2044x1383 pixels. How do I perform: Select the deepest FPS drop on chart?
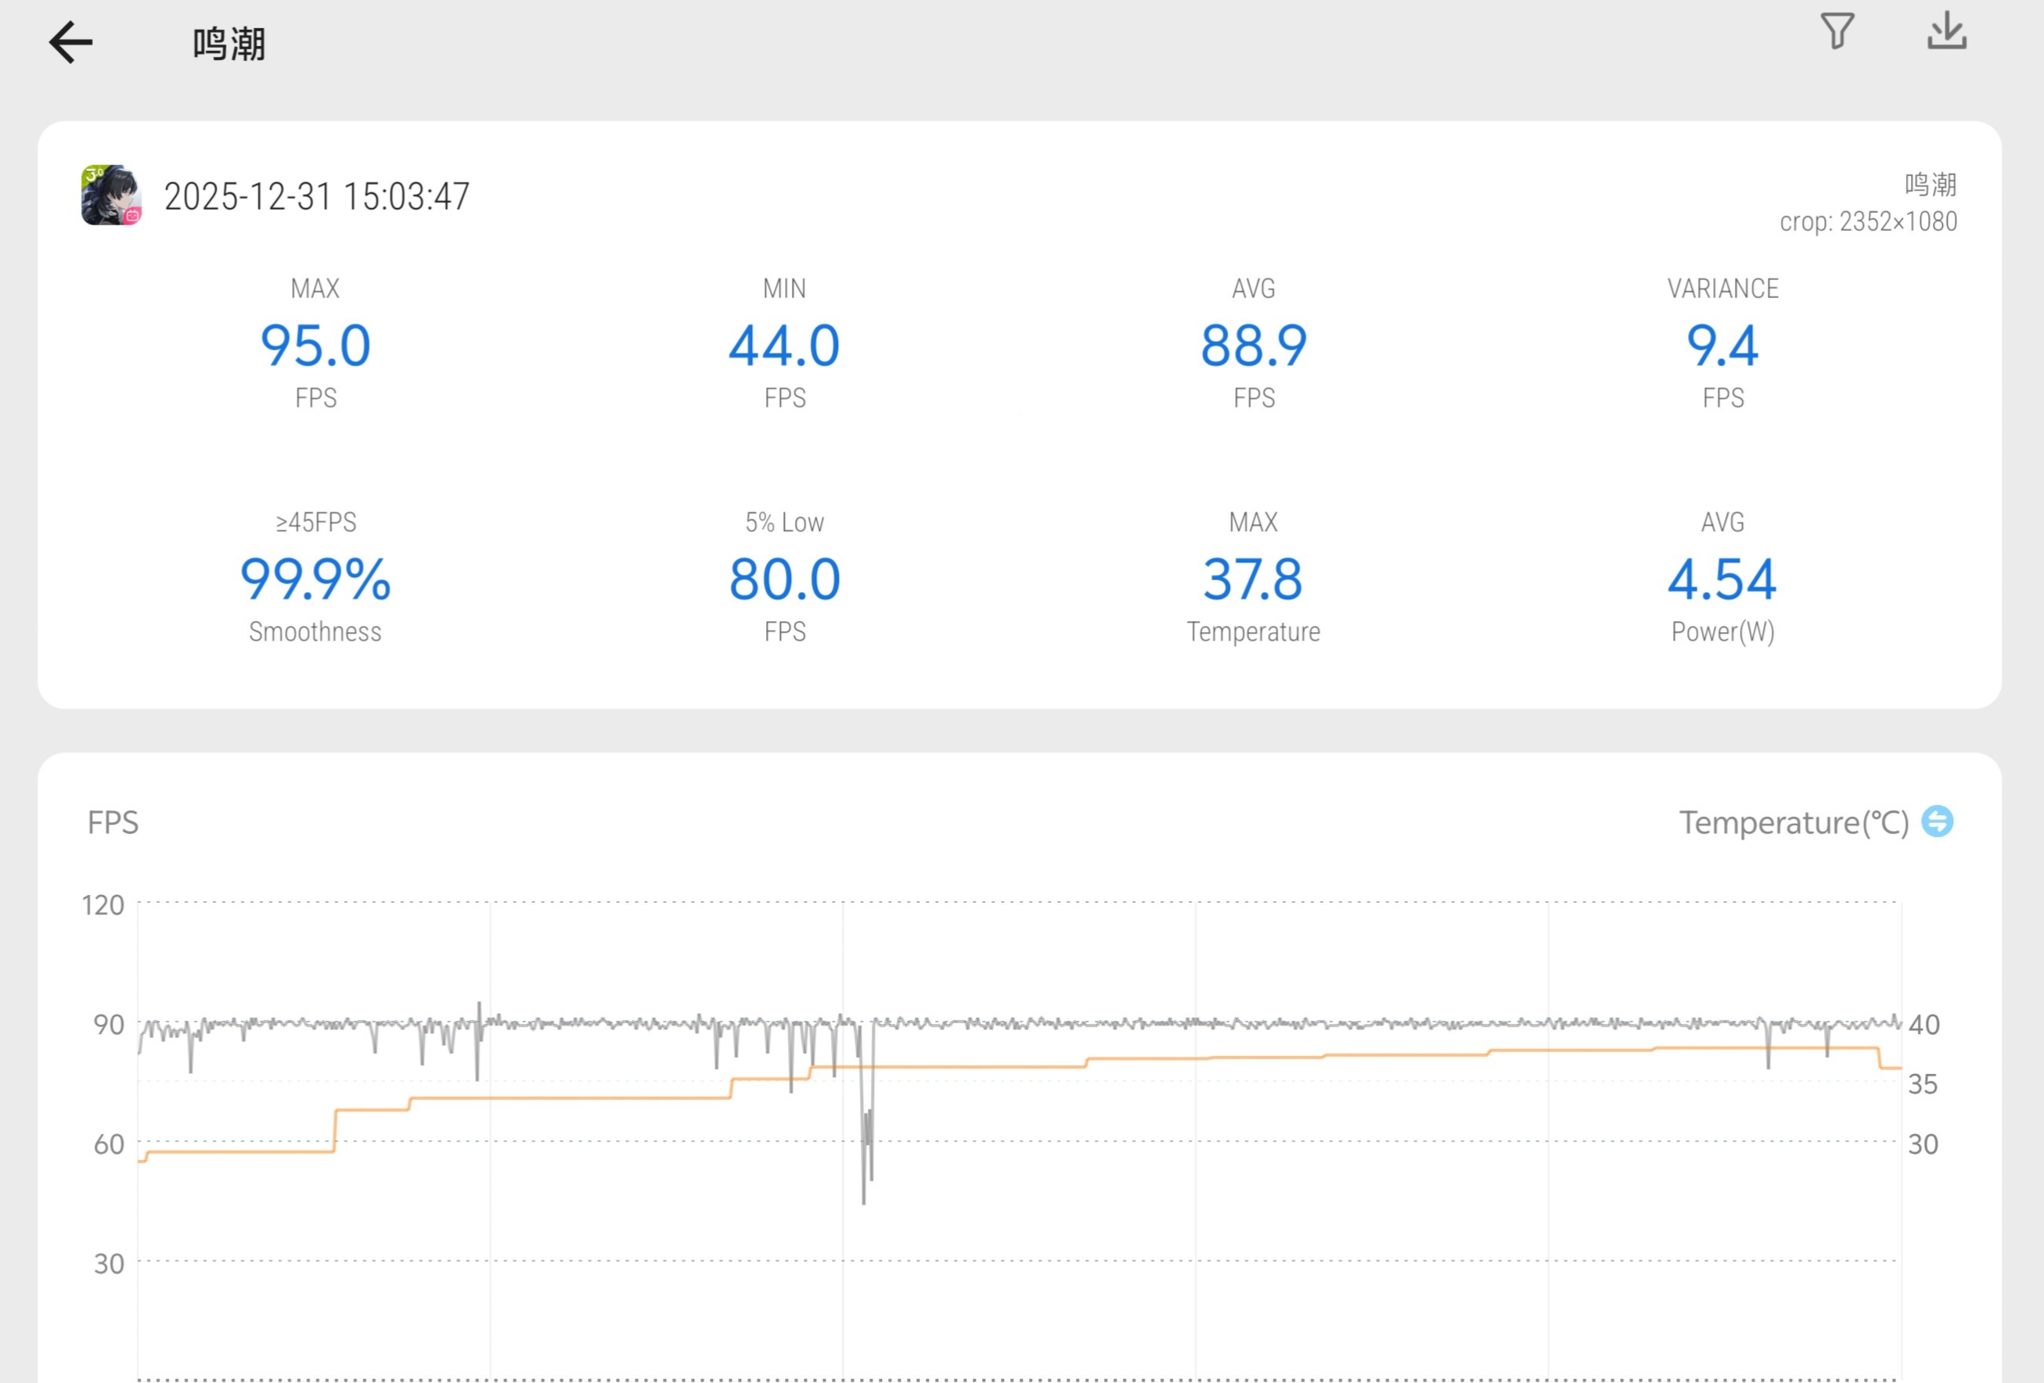click(864, 1198)
